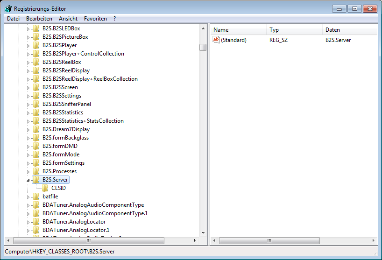Click the B2S.formBackglass folder icon

click(36, 138)
